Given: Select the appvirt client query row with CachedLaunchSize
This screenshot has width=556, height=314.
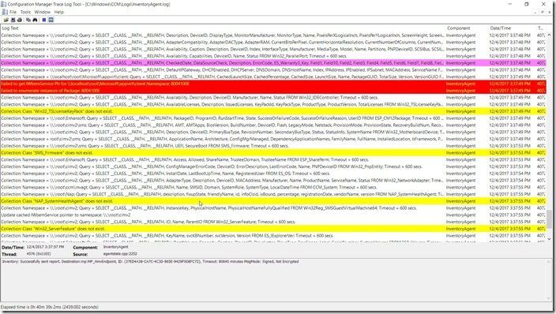Looking at the screenshot, I should (273, 77).
